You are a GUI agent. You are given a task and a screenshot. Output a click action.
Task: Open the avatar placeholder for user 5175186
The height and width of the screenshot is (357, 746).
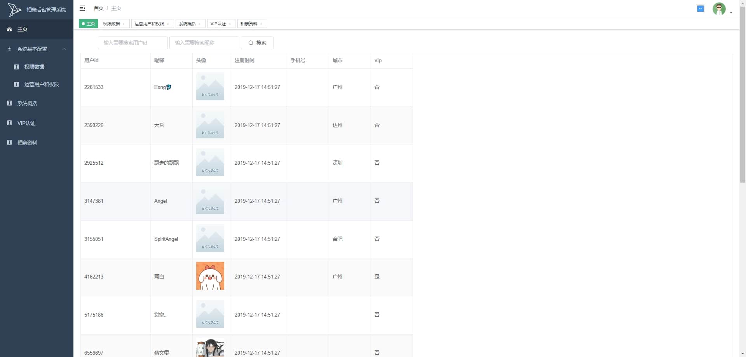coord(210,314)
